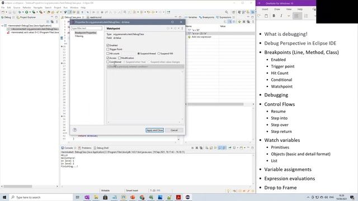Open the Run button dropdown arrow
Viewport: 358px width, 201px height.
click(x=30, y=12)
